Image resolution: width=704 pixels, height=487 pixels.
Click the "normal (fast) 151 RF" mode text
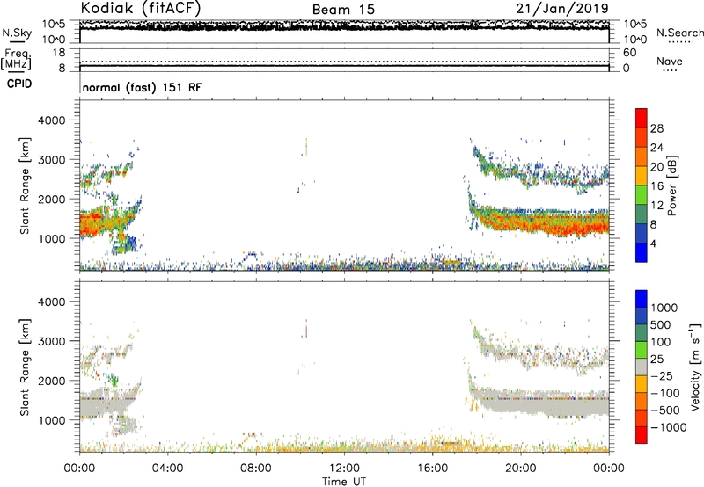point(143,87)
